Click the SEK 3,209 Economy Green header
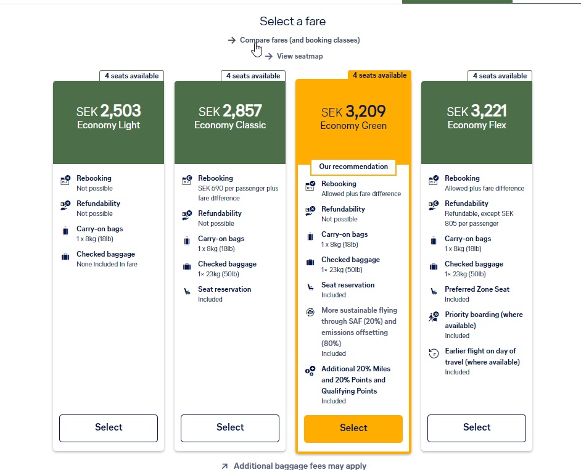 pyautogui.click(x=353, y=118)
